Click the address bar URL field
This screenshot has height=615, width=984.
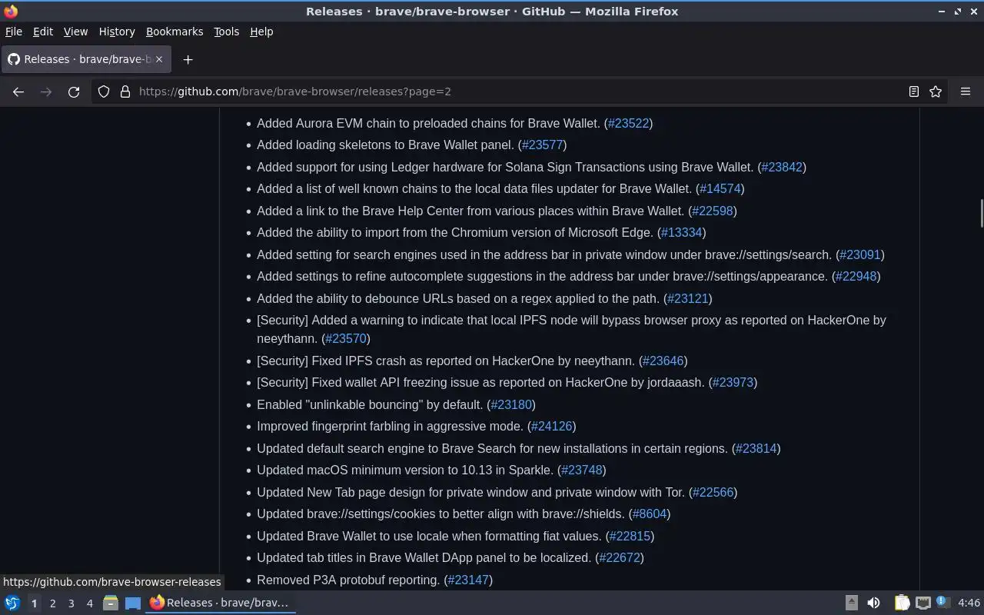point(519,91)
